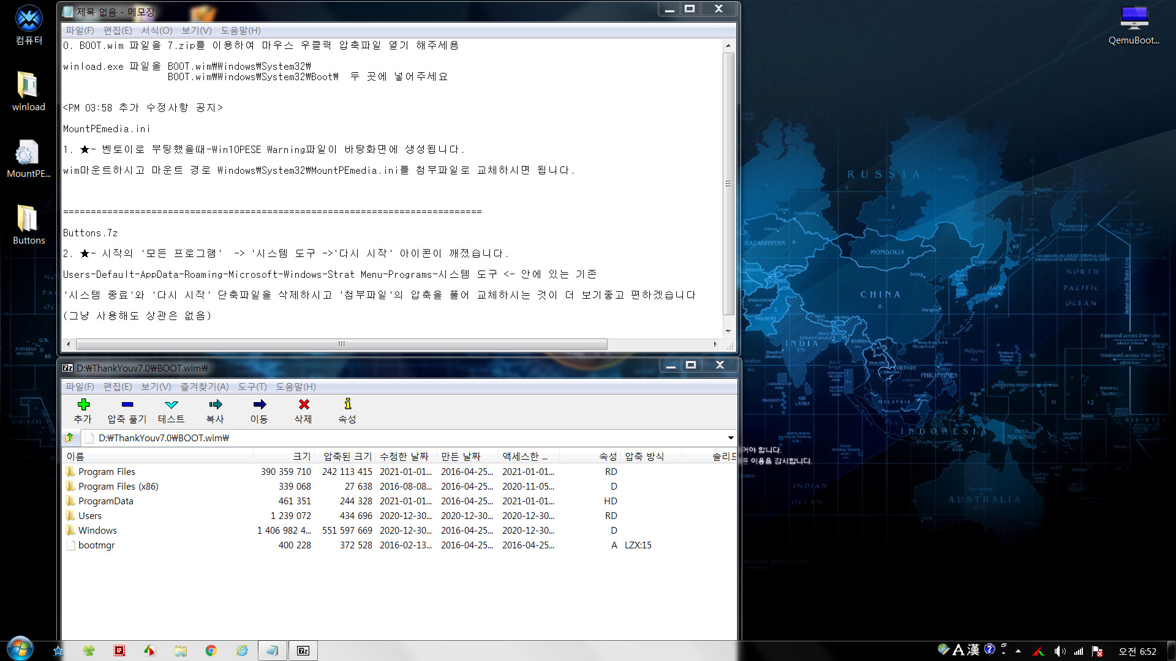Open Notepad 서식(O) menu

(x=157, y=30)
